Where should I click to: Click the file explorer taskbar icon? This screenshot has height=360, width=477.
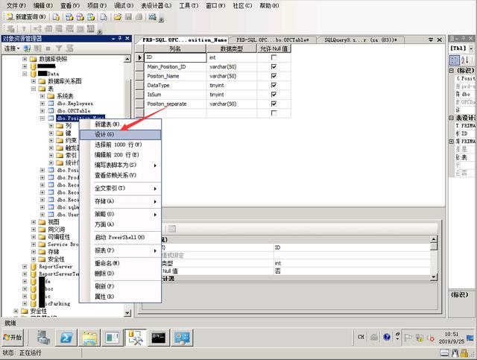[89, 338]
